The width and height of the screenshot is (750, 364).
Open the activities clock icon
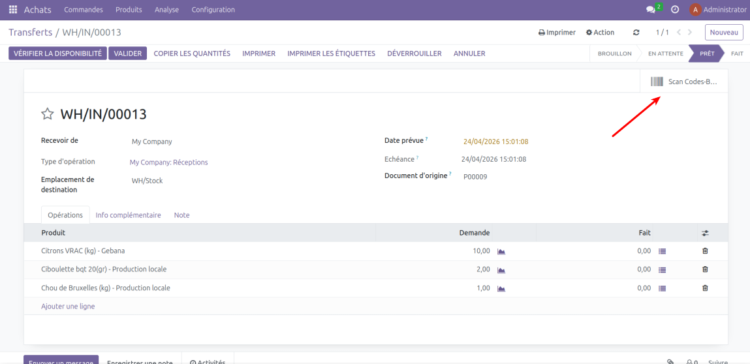[x=675, y=10]
